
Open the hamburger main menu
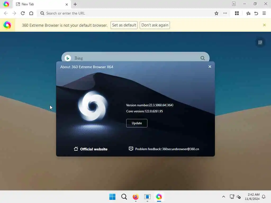264,13
